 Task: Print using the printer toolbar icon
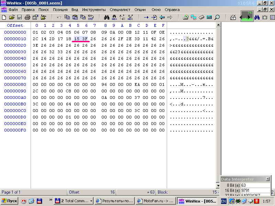pos(27,17)
